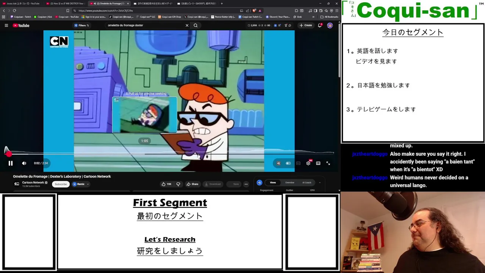Image resolution: width=485 pixels, height=273 pixels.
Task: Switch to theater mode view
Action: pyautogui.click(x=318, y=163)
